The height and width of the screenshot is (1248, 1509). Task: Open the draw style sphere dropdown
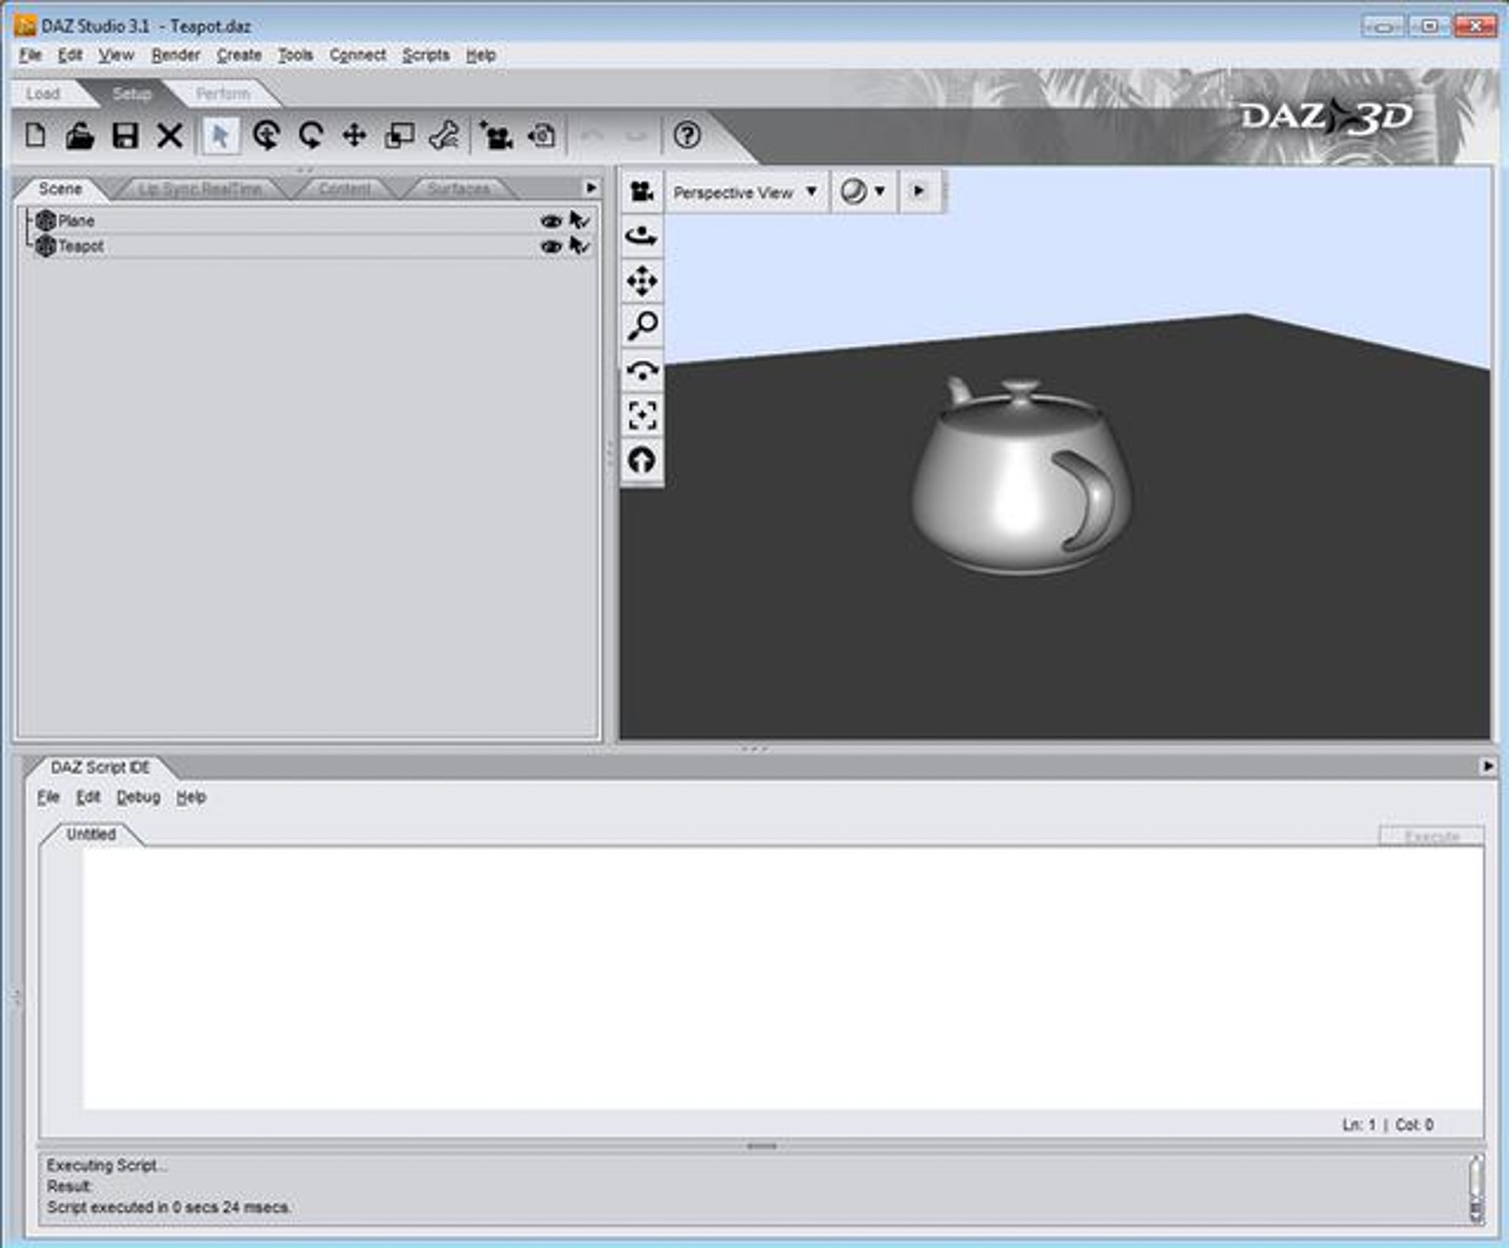tap(863, 192)
